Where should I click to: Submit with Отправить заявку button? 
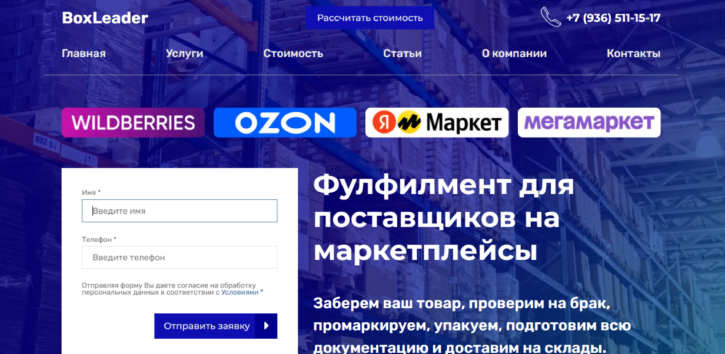pos(215,326)
